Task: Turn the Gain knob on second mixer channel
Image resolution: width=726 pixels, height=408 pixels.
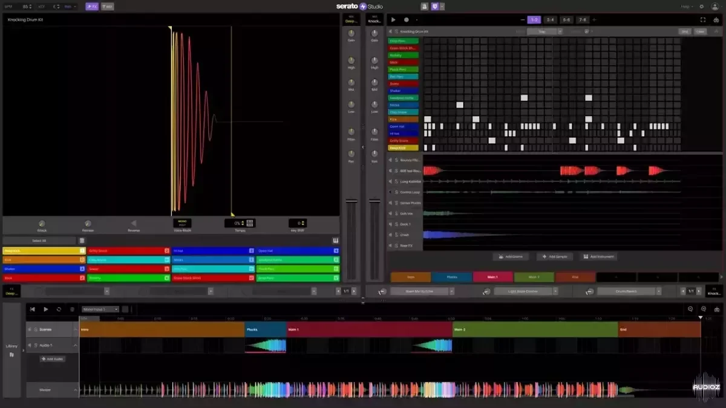Action: tap(374, 33)
